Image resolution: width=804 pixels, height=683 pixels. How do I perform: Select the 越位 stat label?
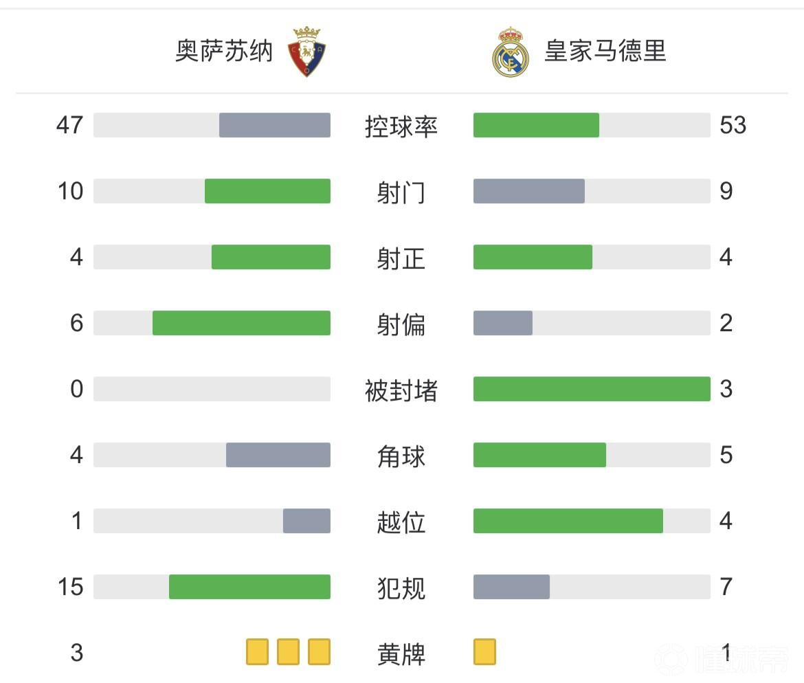click(401, 522)
